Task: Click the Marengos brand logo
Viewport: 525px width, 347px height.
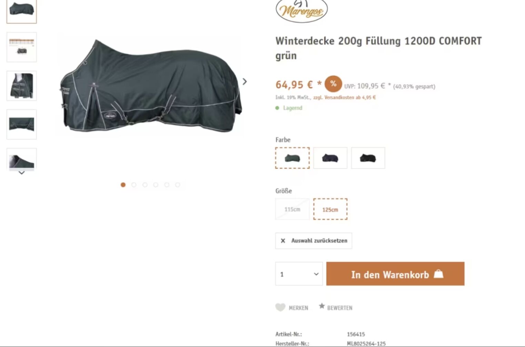Action: (302, 11)
